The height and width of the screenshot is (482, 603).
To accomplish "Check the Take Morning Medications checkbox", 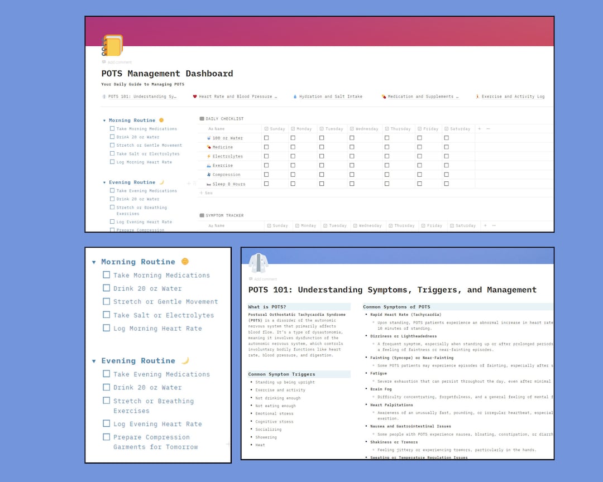I will point(106,275).
